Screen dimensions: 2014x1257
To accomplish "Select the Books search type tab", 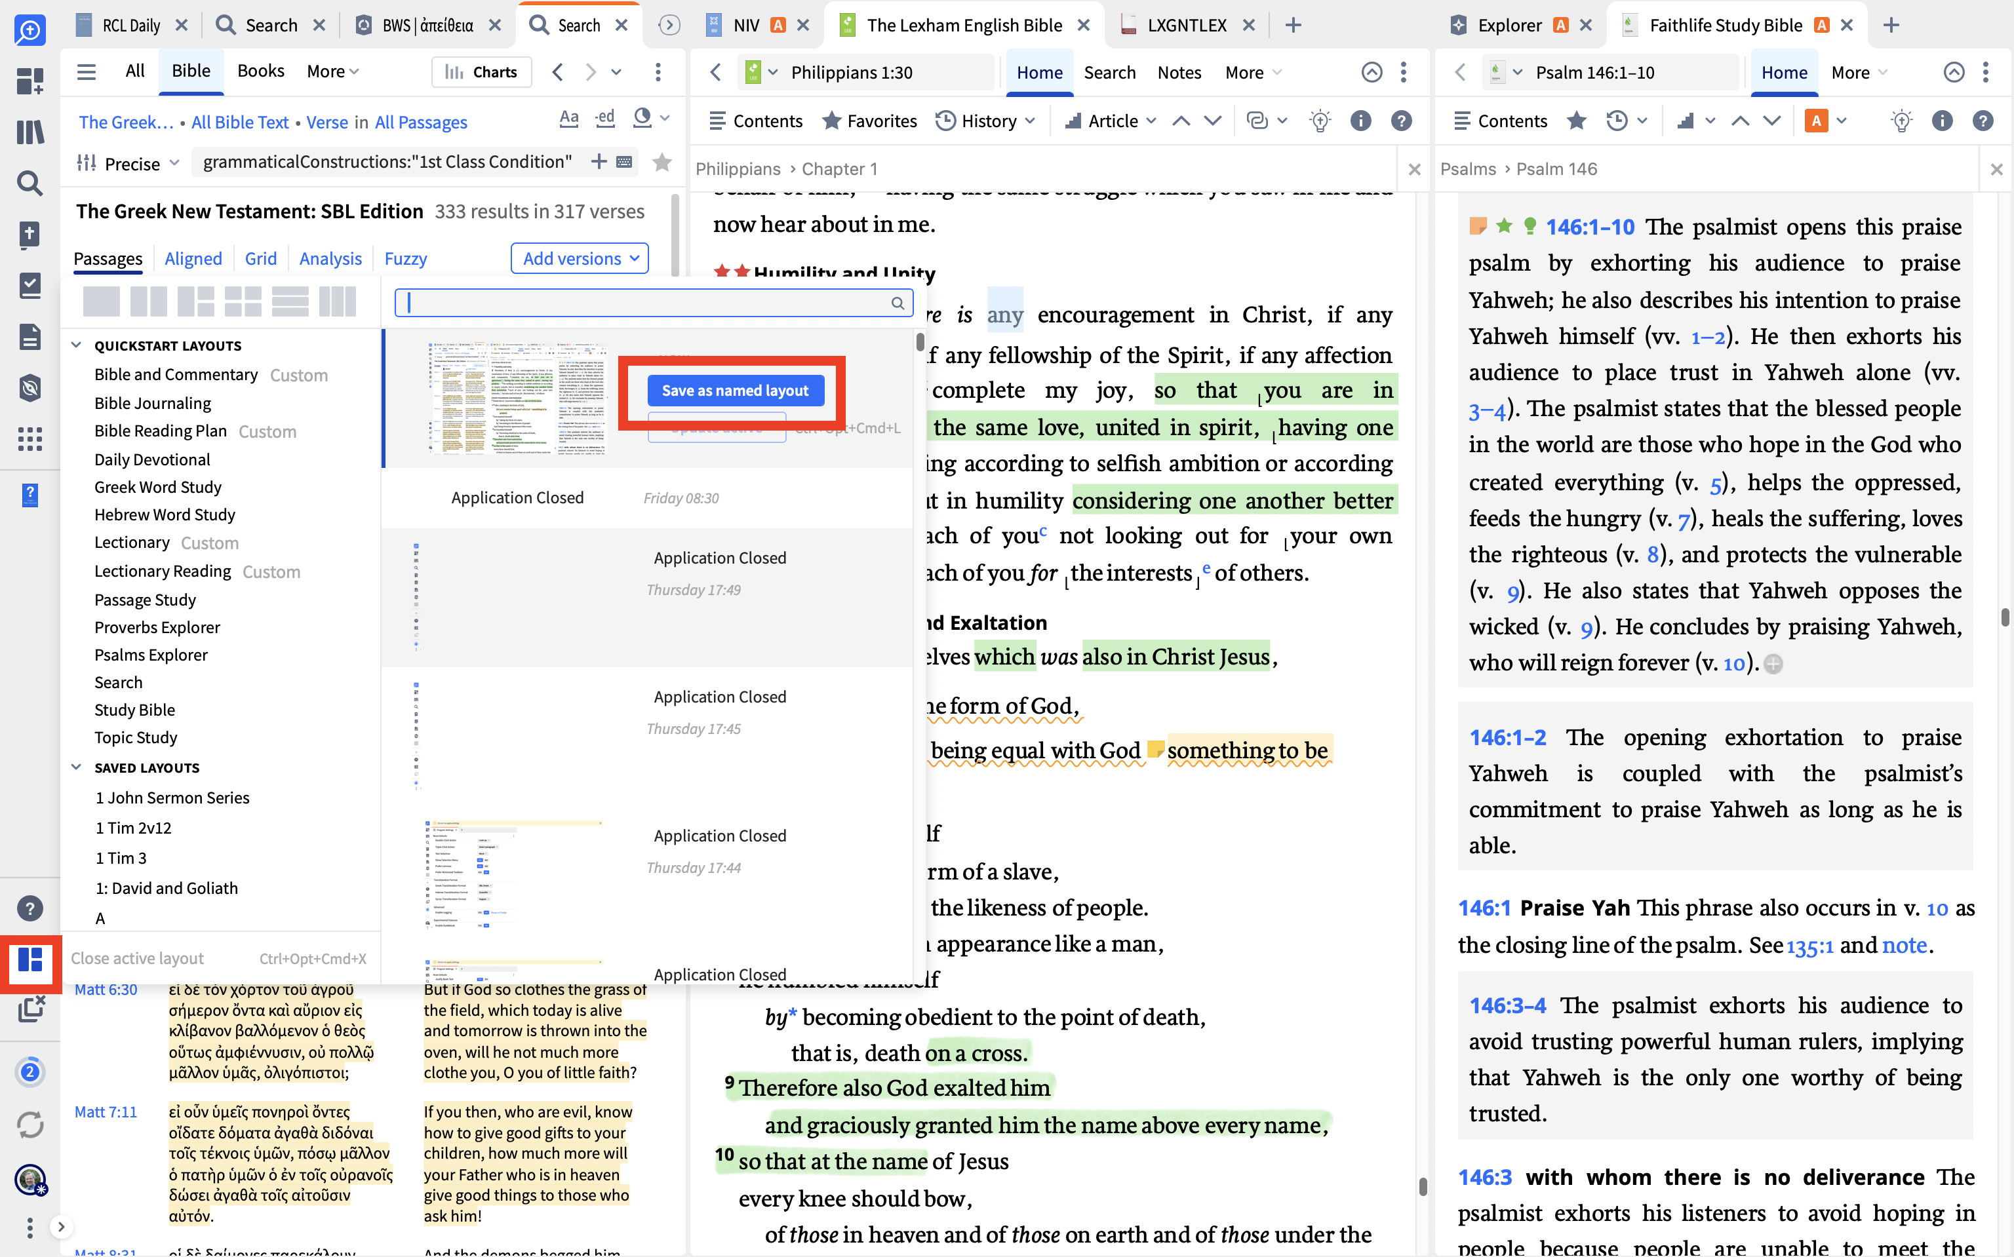I will point(260,71).
